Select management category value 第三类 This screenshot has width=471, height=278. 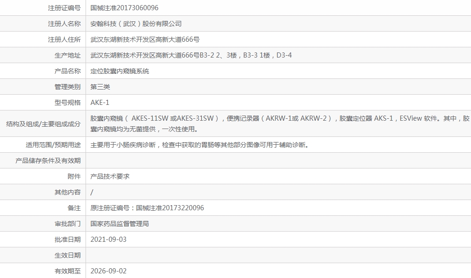[x=100, y=87]
